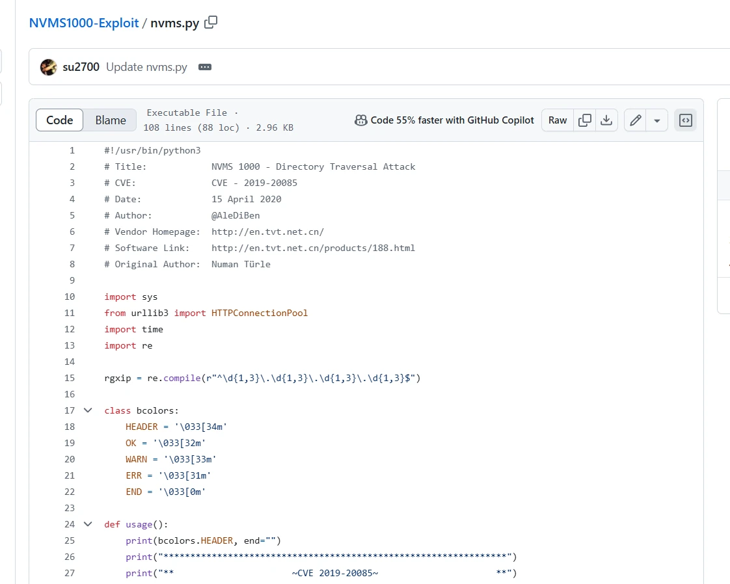
Task: Click the WARN constant on line 20
Action: [x=136, y=459]
